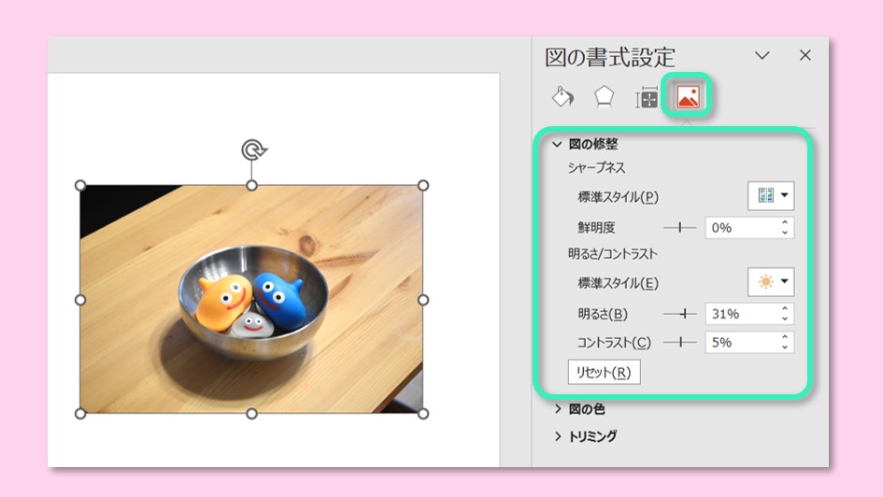Click the top-left resize handle of the picture

click(80, 186)
